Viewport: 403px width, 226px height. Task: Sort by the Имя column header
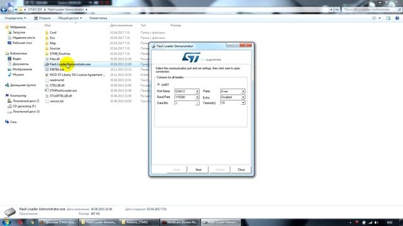pos(48,25)
